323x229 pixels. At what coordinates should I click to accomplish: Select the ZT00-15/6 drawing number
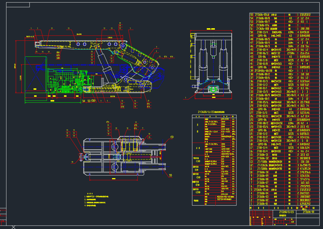tap(262, 141)
